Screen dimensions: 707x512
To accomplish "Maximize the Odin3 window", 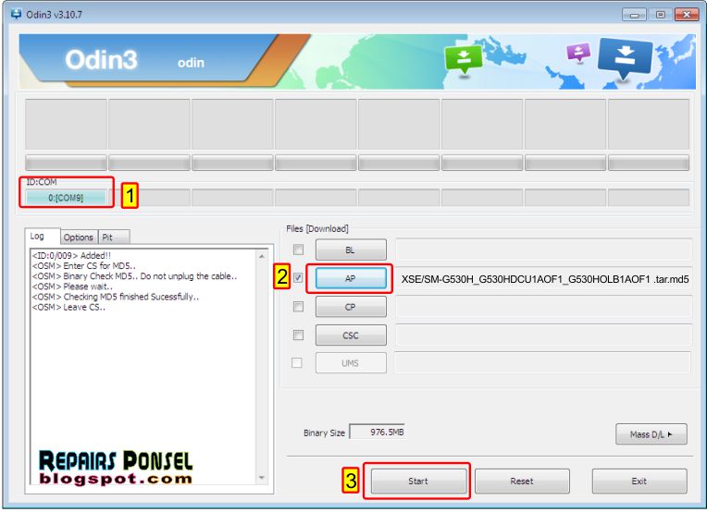I will 660,15.
